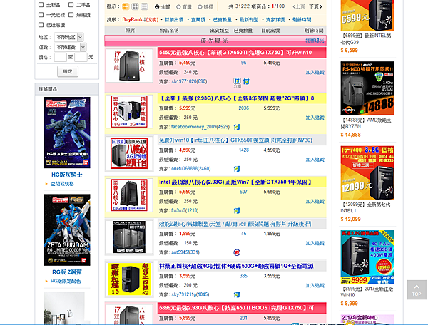Open 八核心 PC thumbnail priced 4,590

pyautogui.click(x=129, y=153)
